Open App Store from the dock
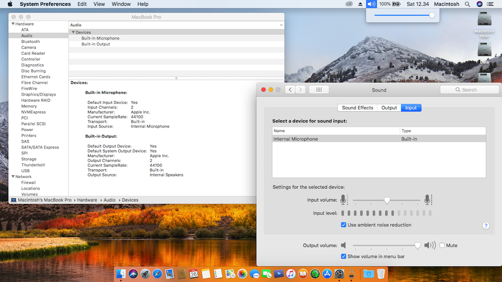The image size is (502, 282). point(327,274)
